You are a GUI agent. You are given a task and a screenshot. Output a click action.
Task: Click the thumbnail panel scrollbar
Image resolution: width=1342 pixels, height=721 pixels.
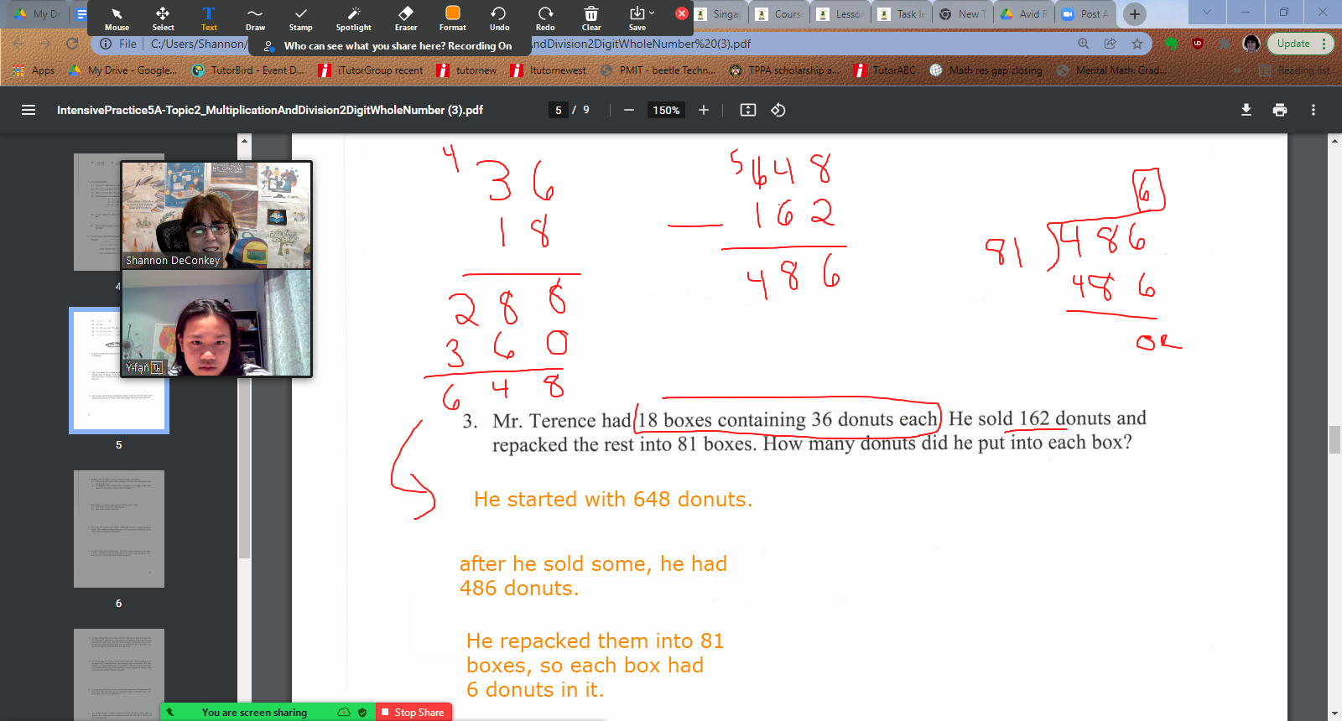click(244, 352)
